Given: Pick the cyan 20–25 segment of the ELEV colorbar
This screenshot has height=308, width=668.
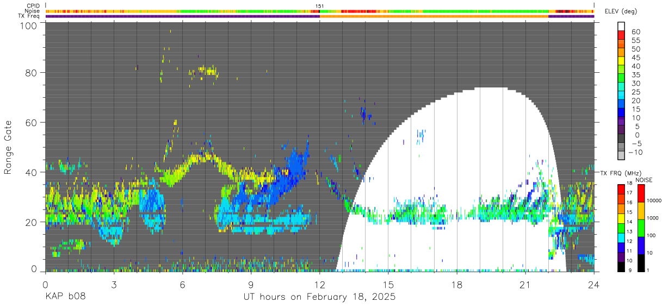Looking at the screenshot, I should (x=621, y=96).
